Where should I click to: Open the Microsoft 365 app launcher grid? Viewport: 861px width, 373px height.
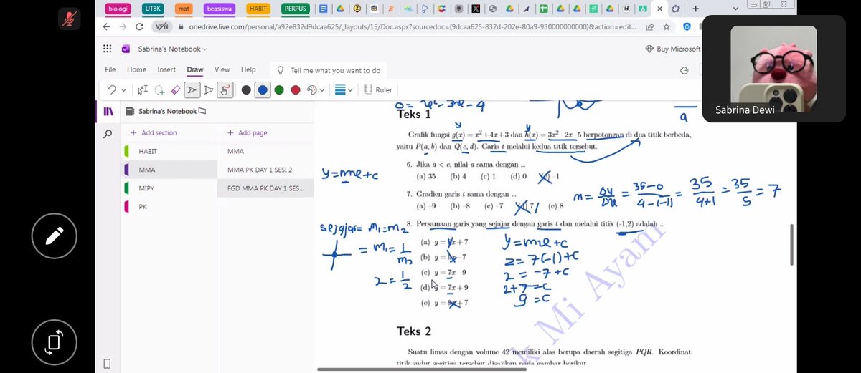point(107,49)
